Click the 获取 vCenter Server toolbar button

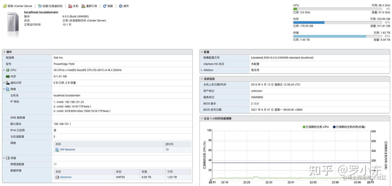(17, 6)
